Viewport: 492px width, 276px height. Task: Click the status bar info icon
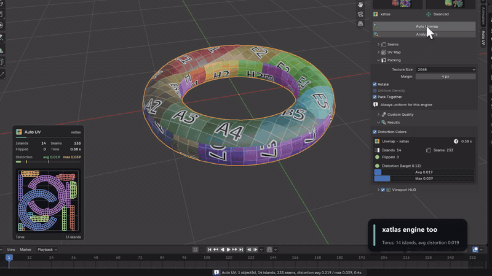tap(216, 272)
